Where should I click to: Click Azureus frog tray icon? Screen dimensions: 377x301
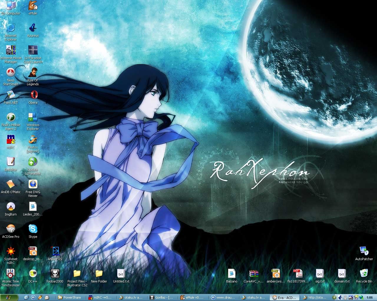click(x=340, y=297)
